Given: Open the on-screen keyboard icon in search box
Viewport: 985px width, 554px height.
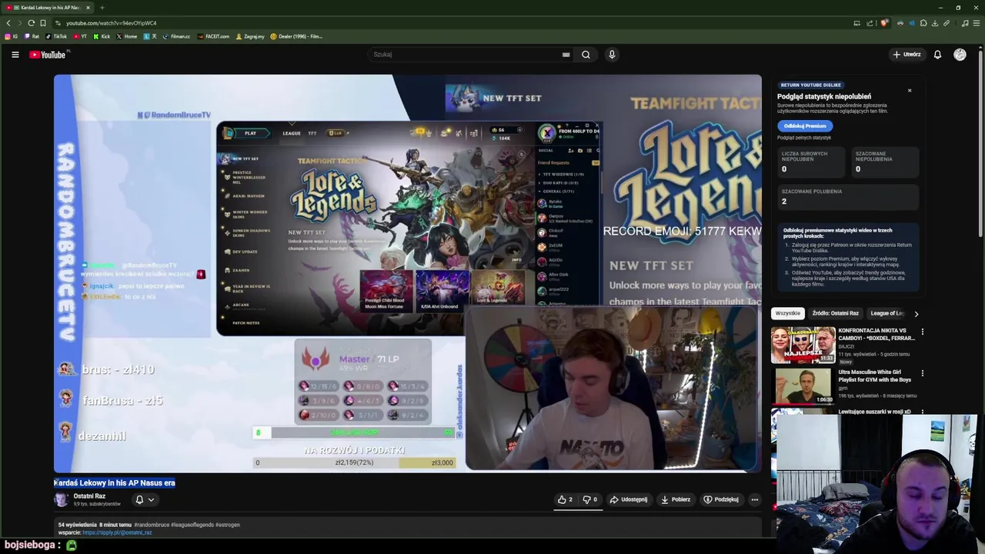Looking at the screenshot, I should point(566,55).
